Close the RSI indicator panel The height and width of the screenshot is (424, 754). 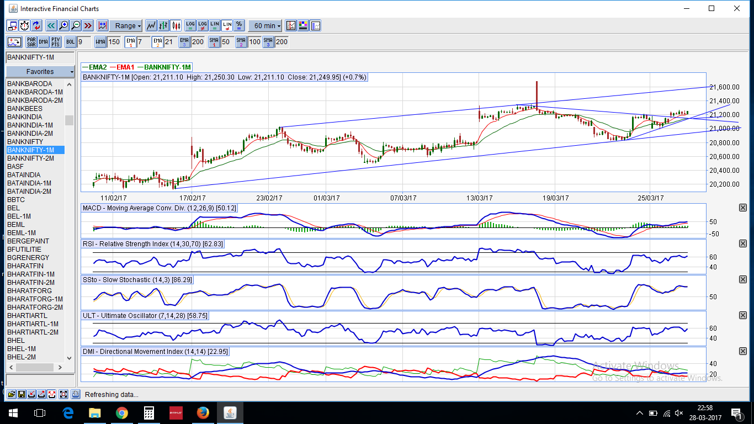click(742, 243)
